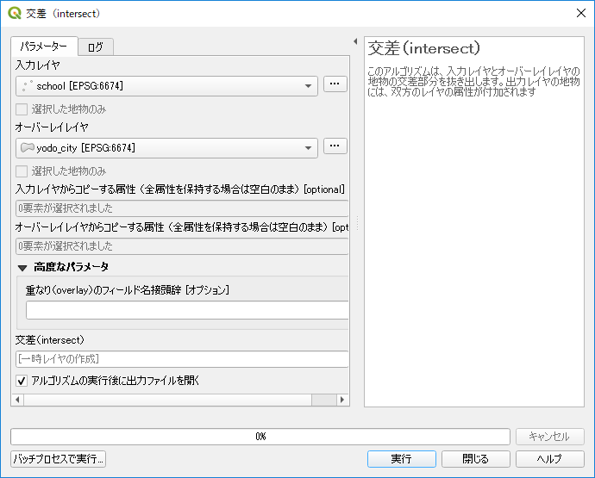595x478 pixels.
Task: Click browse button next to school layer
Action: click(x=335, y=84)
